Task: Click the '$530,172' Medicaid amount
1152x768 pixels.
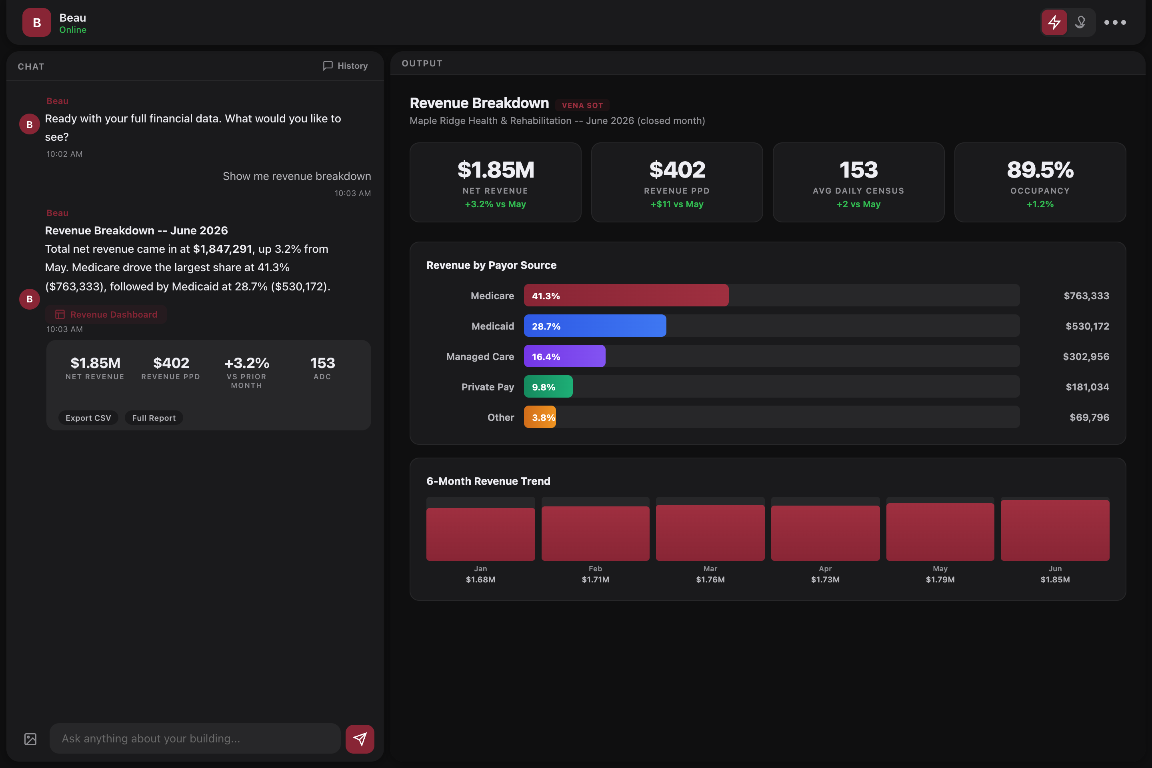Action: [1087, 326]
